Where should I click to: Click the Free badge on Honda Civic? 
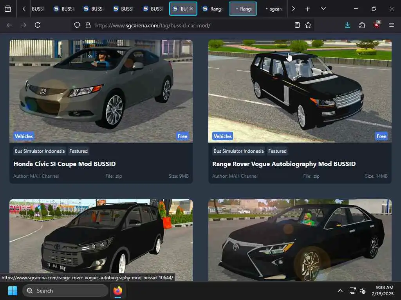(x=182, y=136)
